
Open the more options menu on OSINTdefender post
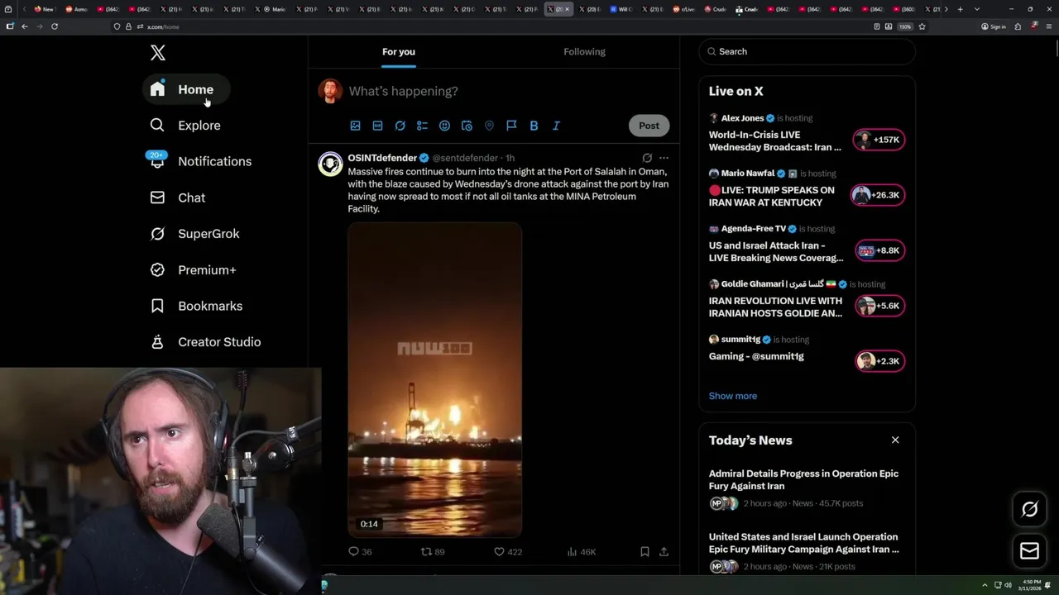[x=664, y=158]
